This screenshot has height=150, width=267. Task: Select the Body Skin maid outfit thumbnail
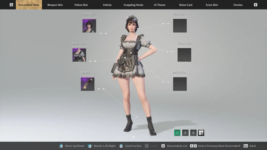(x=79, y=55)
